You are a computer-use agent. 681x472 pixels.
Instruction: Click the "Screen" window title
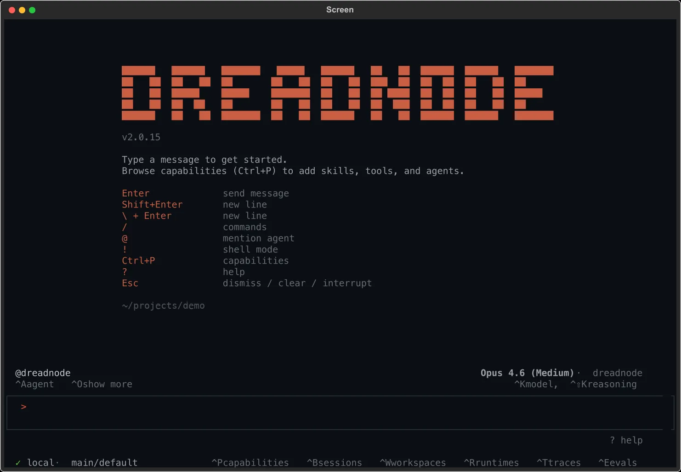point(340,10)
